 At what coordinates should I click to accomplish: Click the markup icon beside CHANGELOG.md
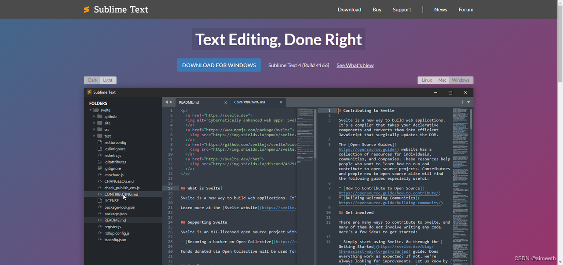[100, 181]
